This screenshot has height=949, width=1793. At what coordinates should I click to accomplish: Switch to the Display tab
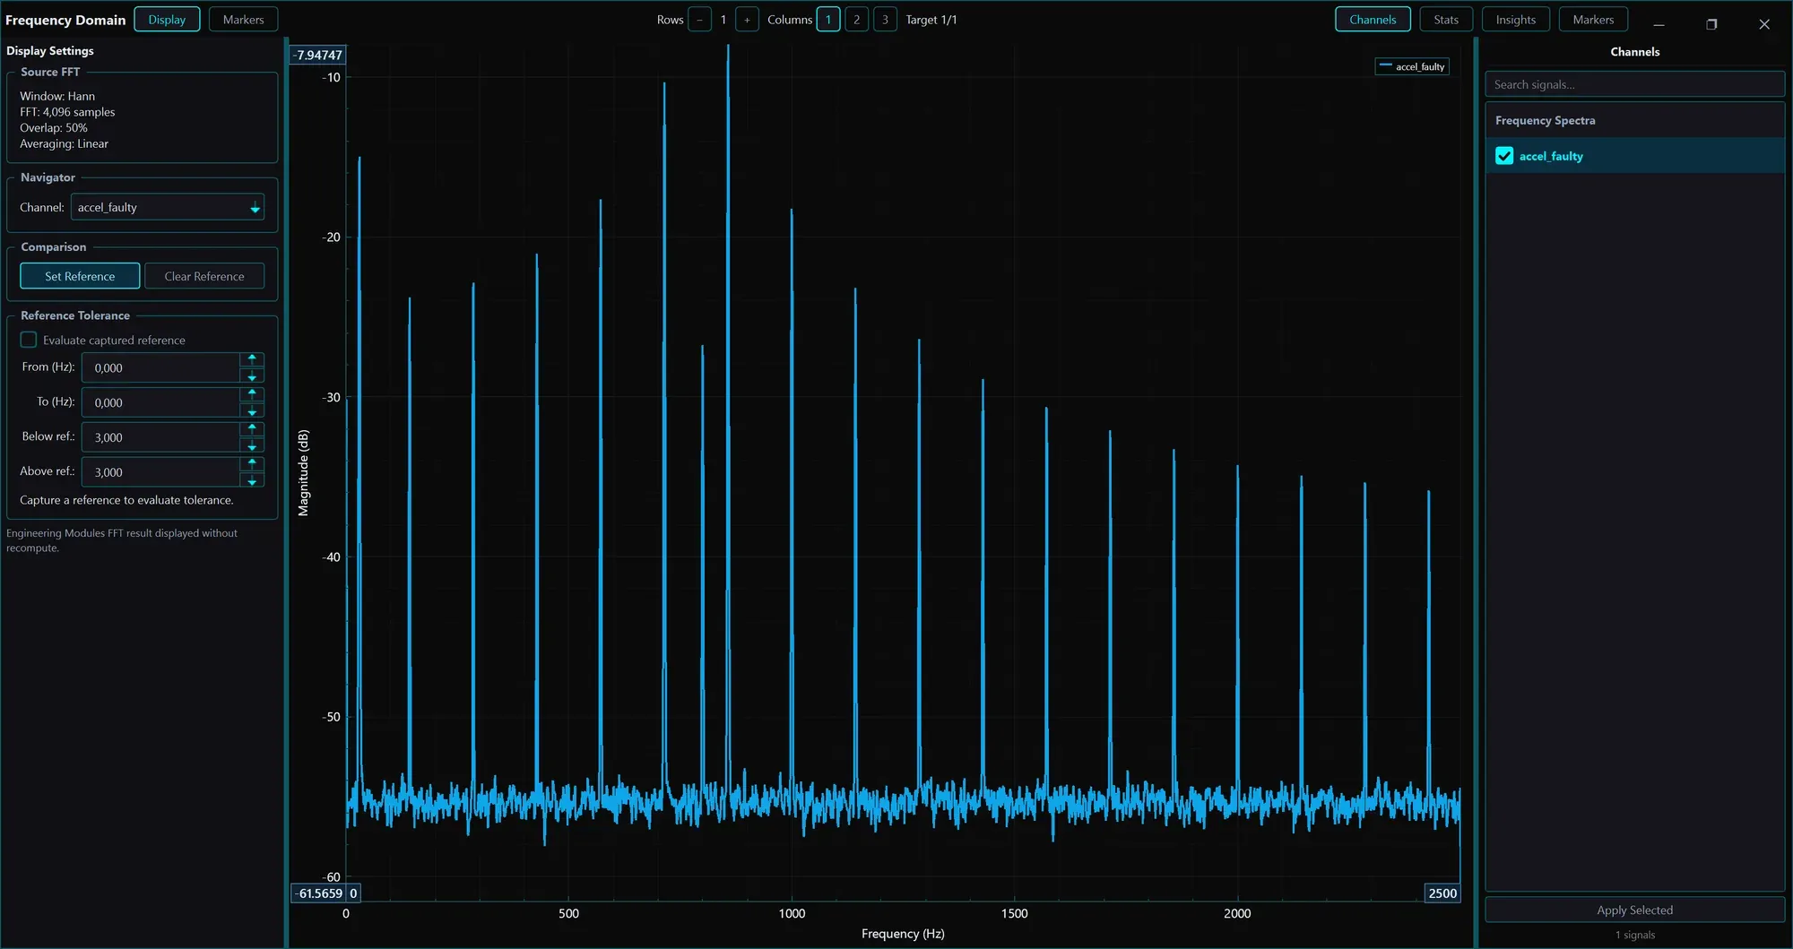click(167, 20)
